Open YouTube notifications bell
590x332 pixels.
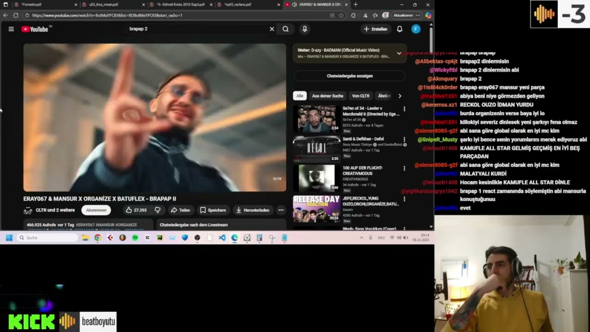point(400,29)
